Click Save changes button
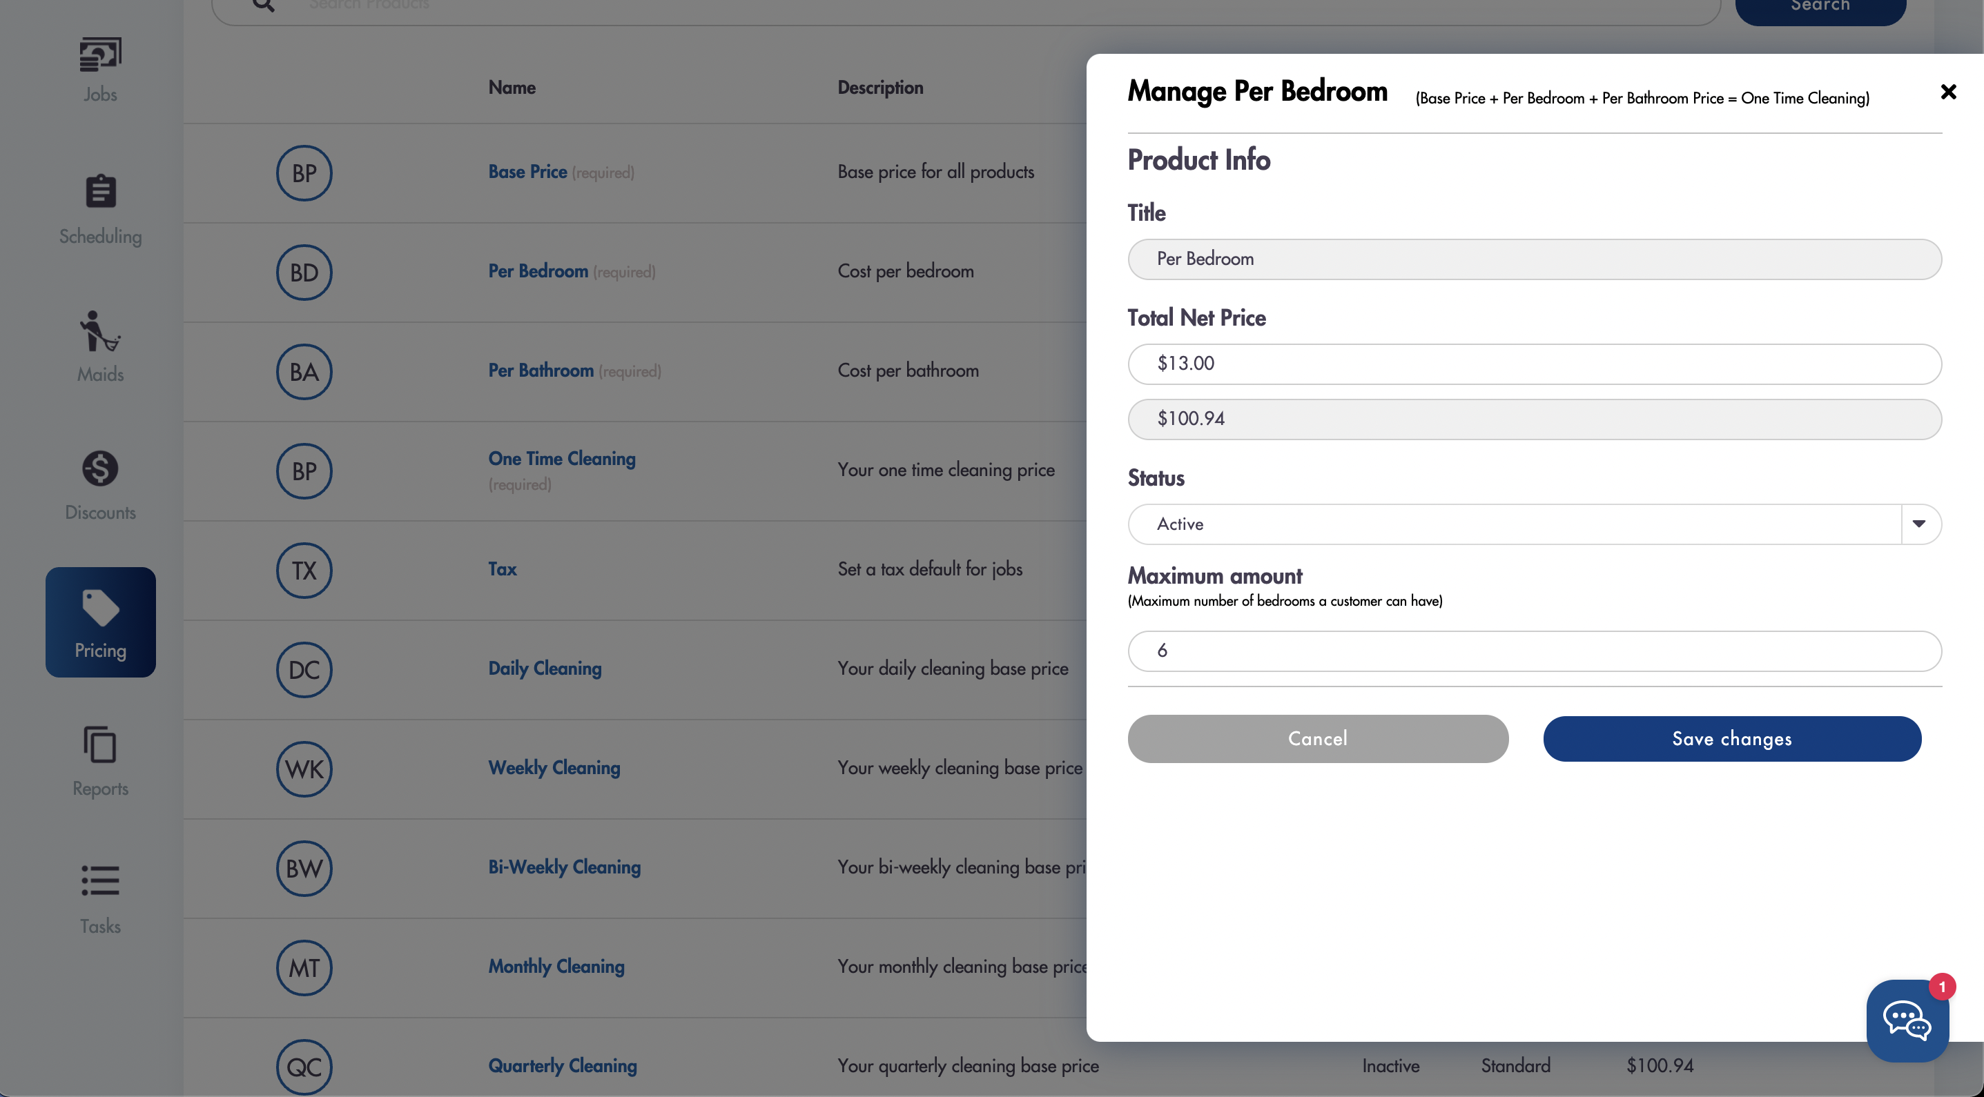The height and width of the screenshot is (1097, 1984). [1731, 738]
